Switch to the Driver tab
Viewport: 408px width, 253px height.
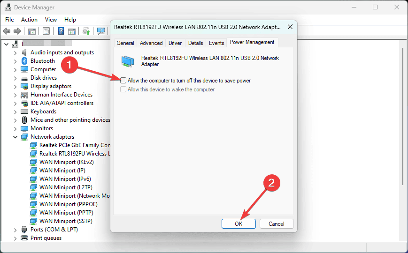pyautogui.click(x=175, y=43)
